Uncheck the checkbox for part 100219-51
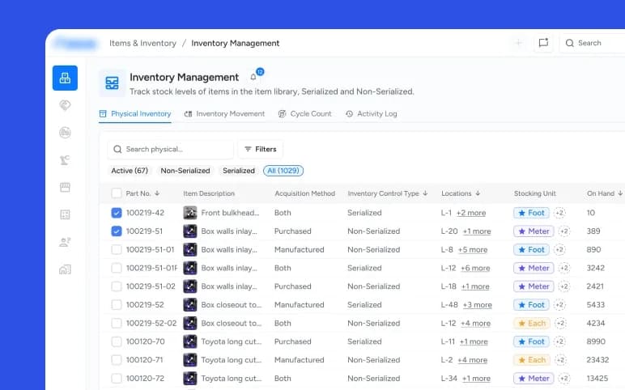The width and height of the screenshot is (625, 390). (117, 231)
